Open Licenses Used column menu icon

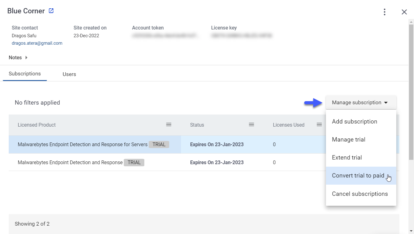(x=319, y=124)
